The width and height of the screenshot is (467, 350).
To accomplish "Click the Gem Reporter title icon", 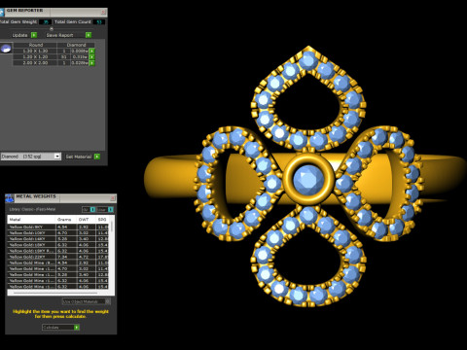I will tap(2, 13).
